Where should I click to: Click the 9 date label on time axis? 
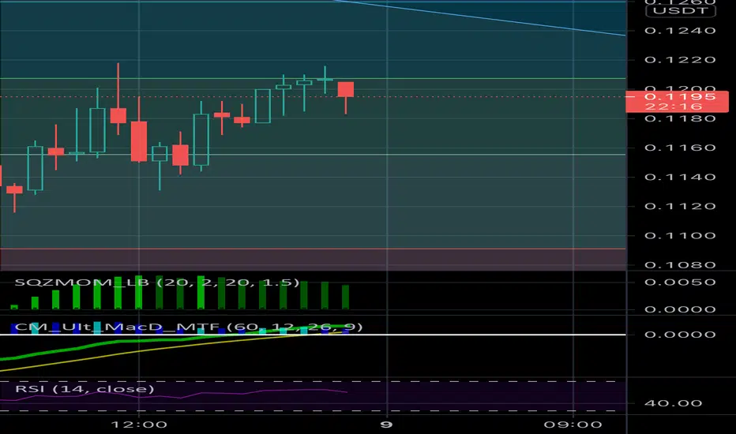coord(386,425)
